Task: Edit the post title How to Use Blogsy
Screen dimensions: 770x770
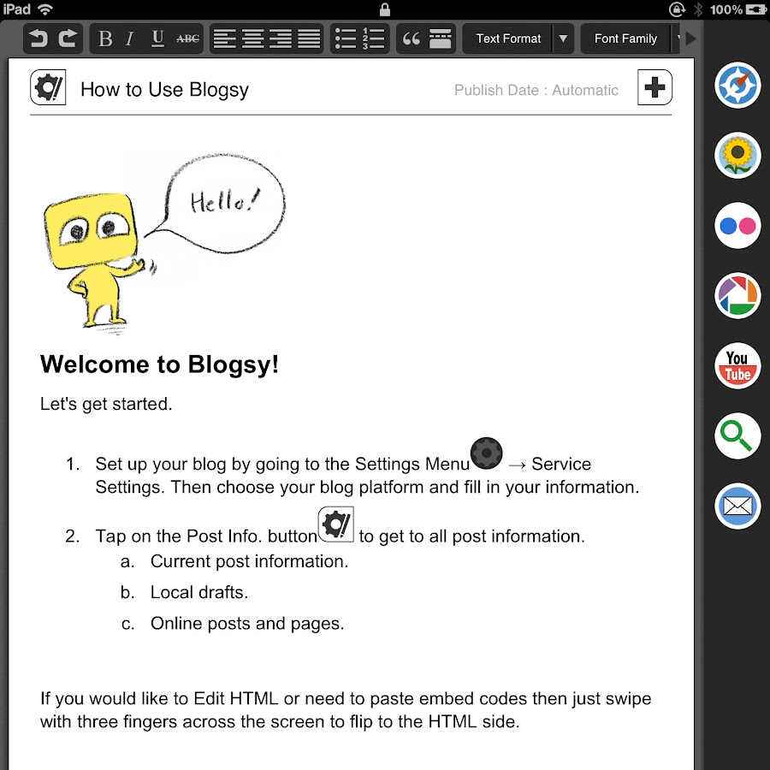Action: (164, 89)
